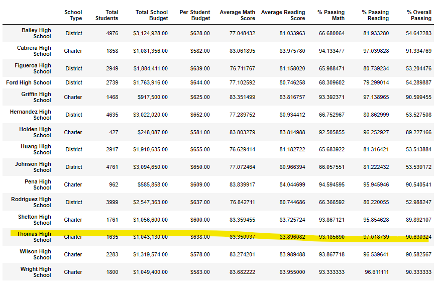Select the % Passing Reading header
438x282 pixels.
tap(375, 15)
